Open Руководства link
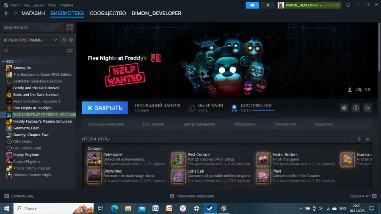The width and height of the screenshot is (381, 214). [x=285, y=124]
